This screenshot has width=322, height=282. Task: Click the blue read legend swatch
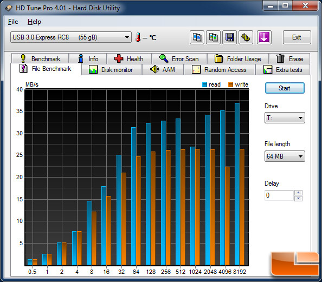[x=204, y=84]
